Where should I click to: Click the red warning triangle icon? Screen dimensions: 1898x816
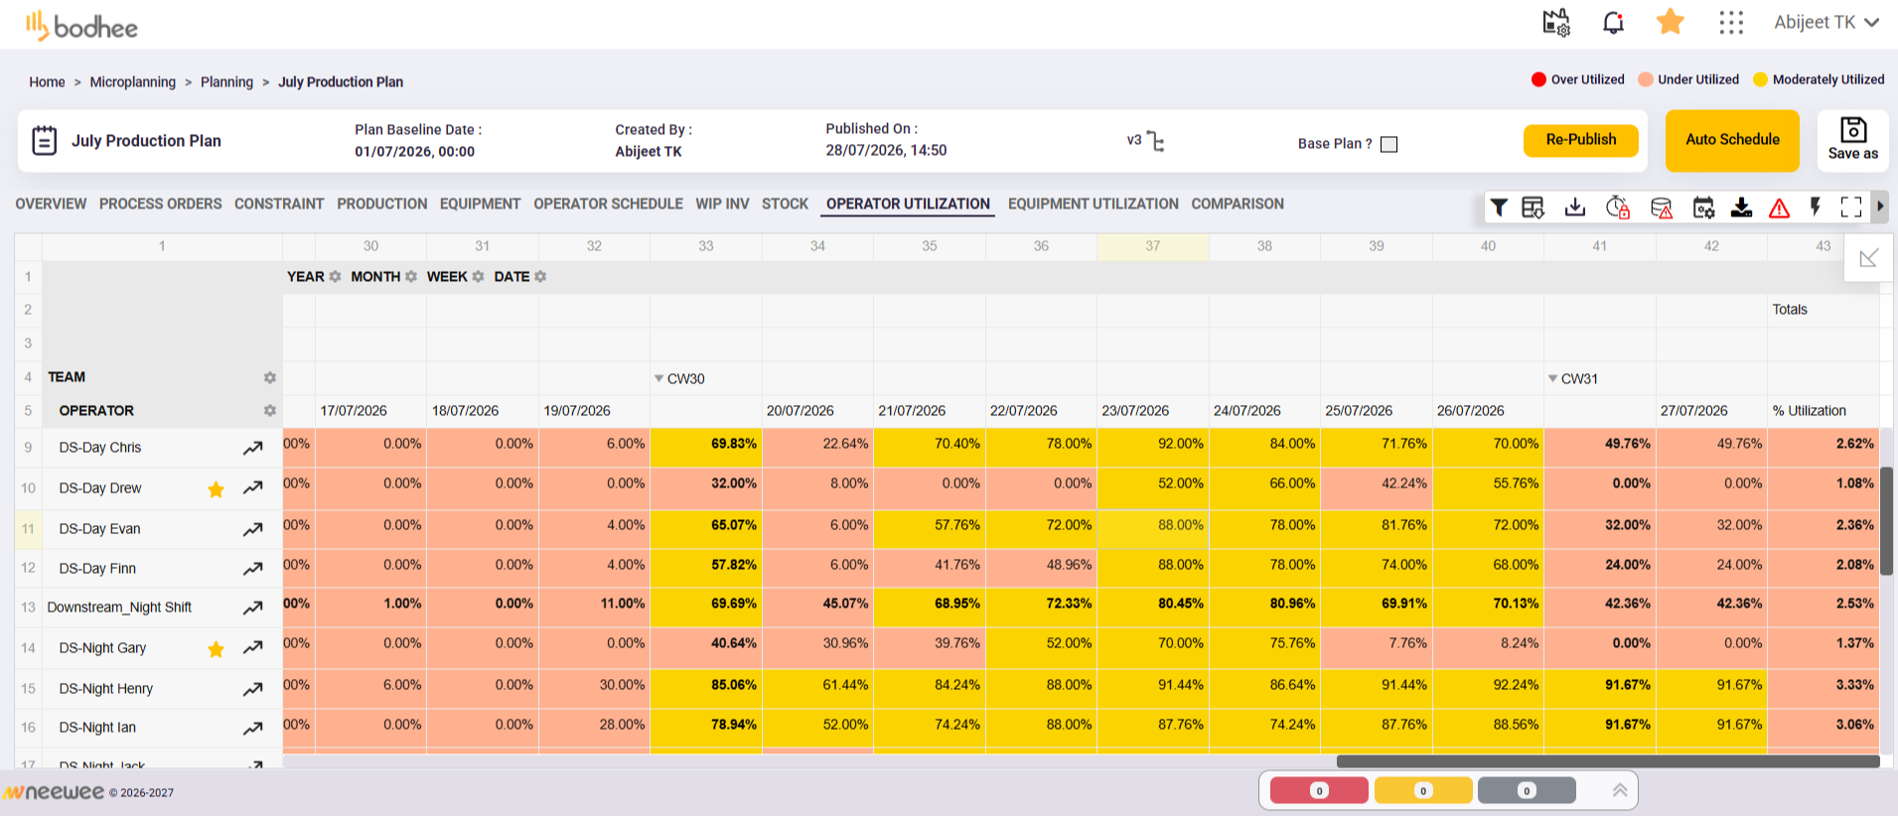[1779, 207]
